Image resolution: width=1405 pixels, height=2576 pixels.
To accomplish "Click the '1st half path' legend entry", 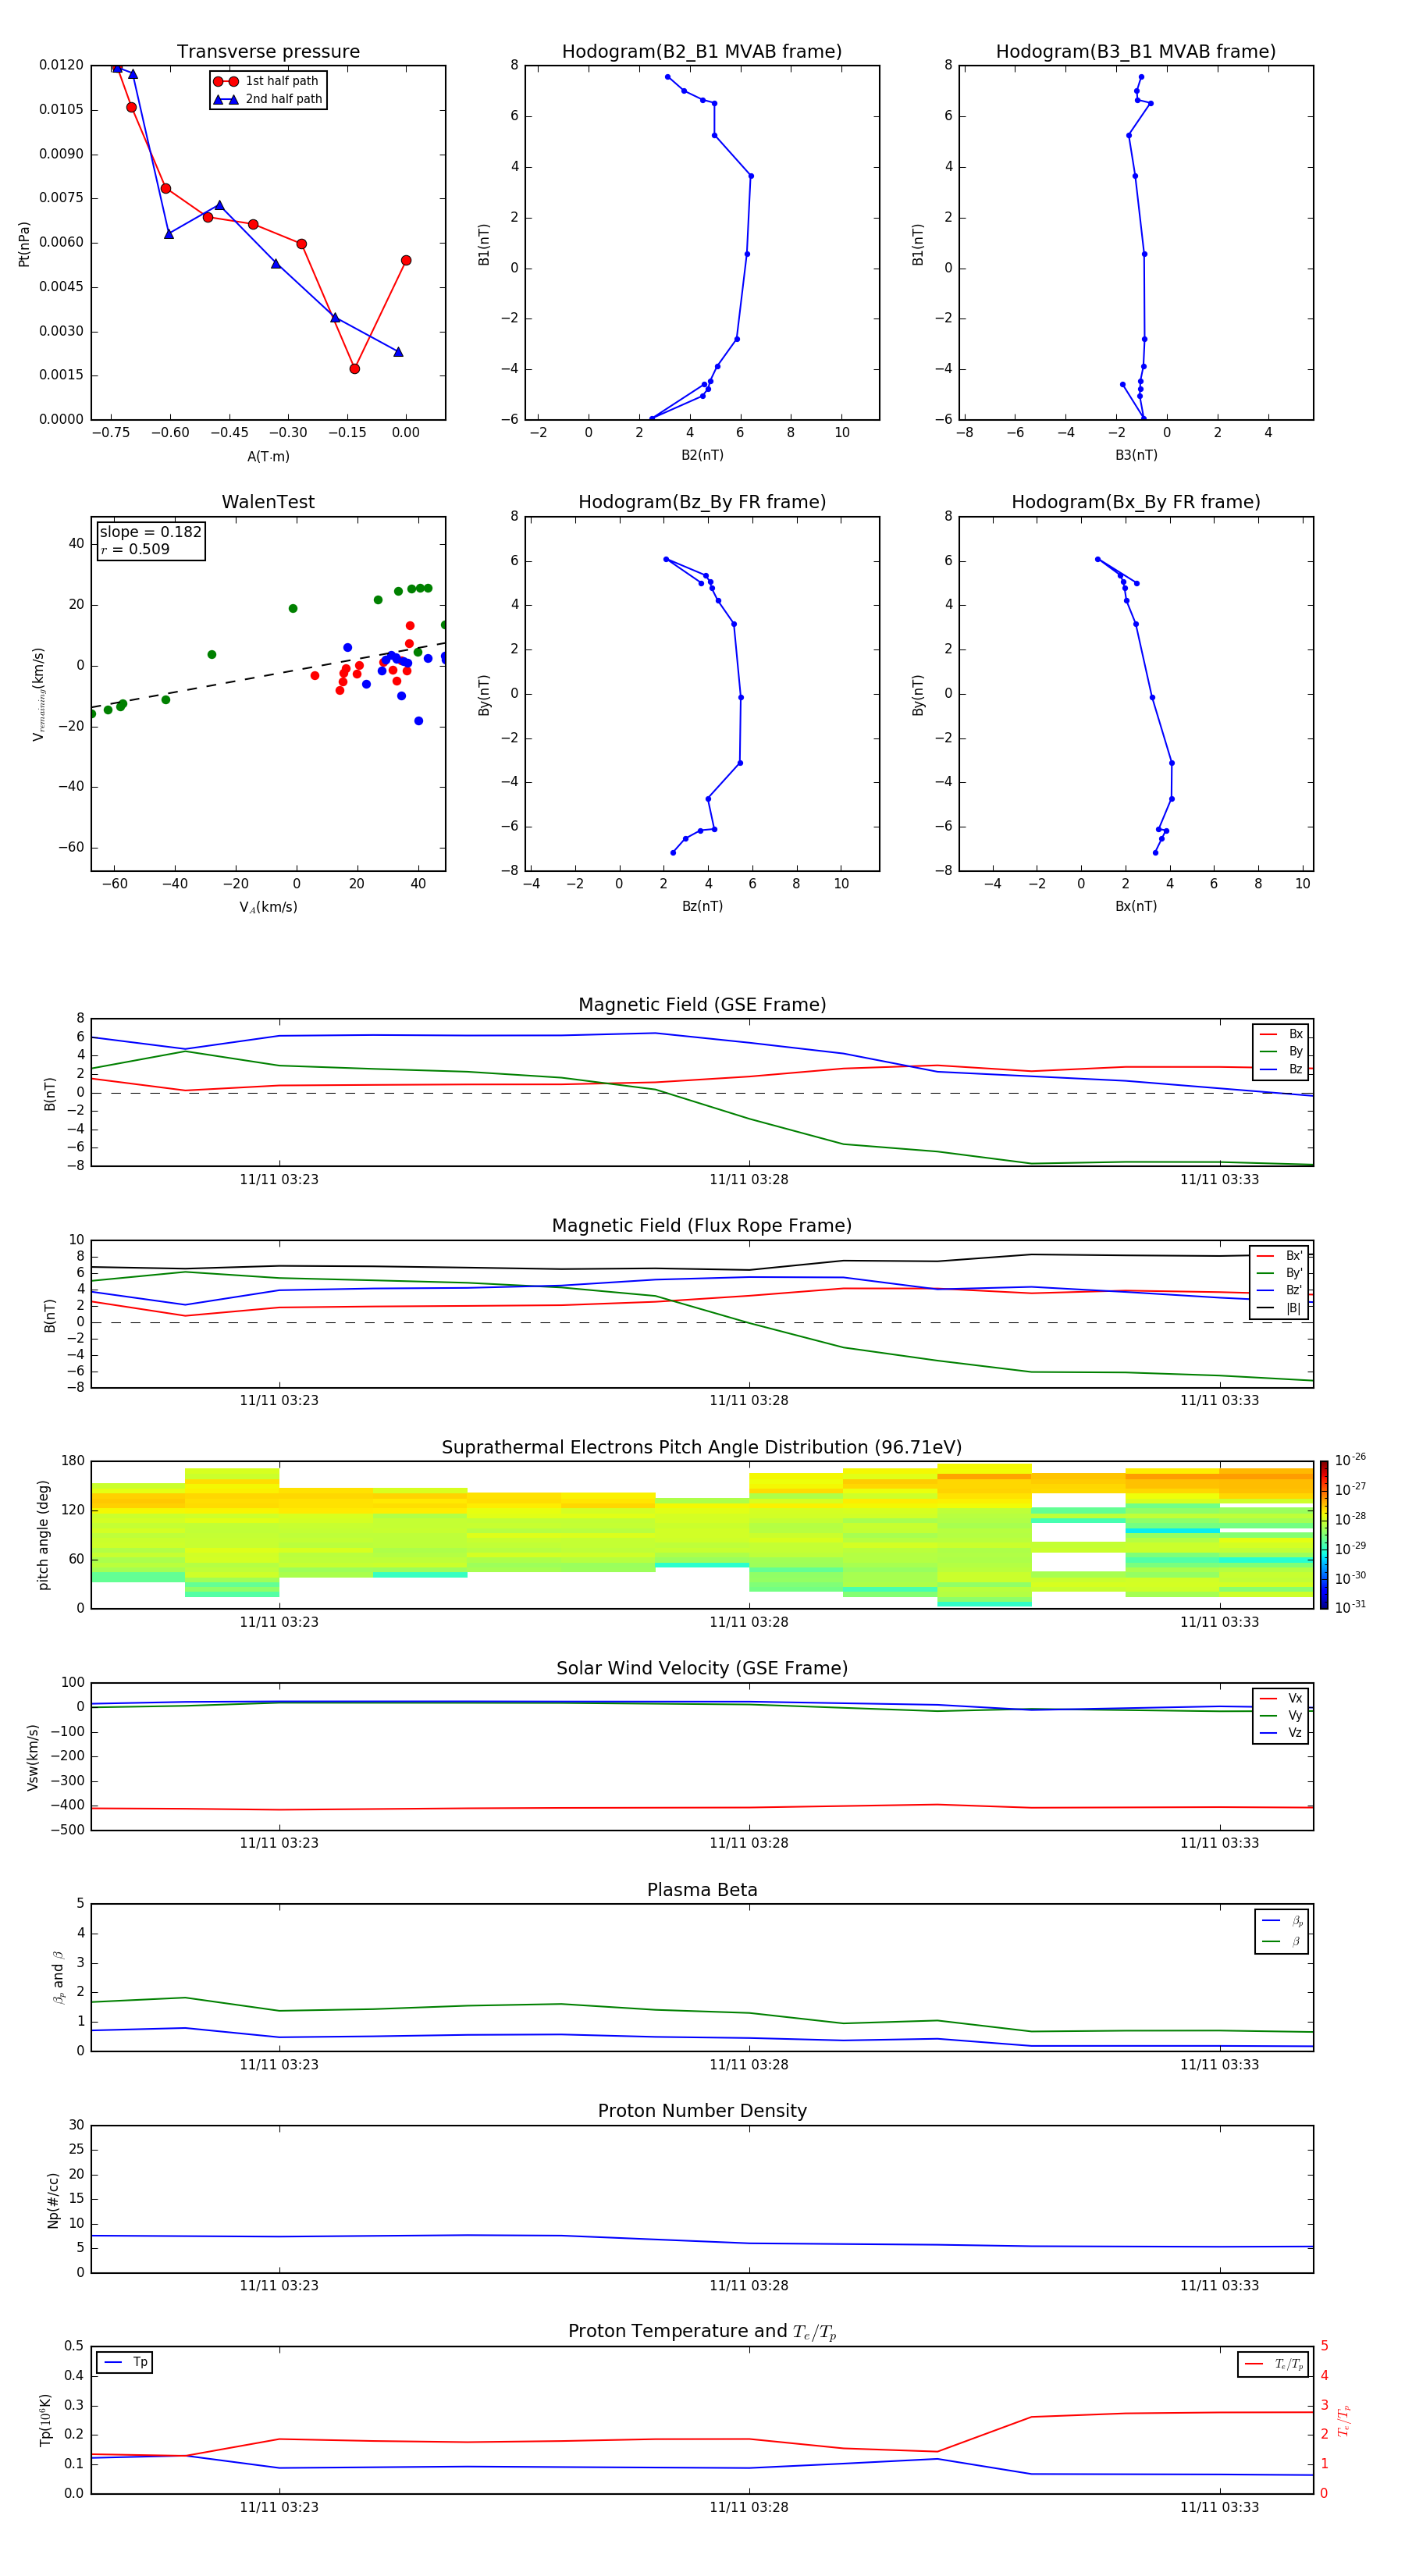I will coord(266,81).
